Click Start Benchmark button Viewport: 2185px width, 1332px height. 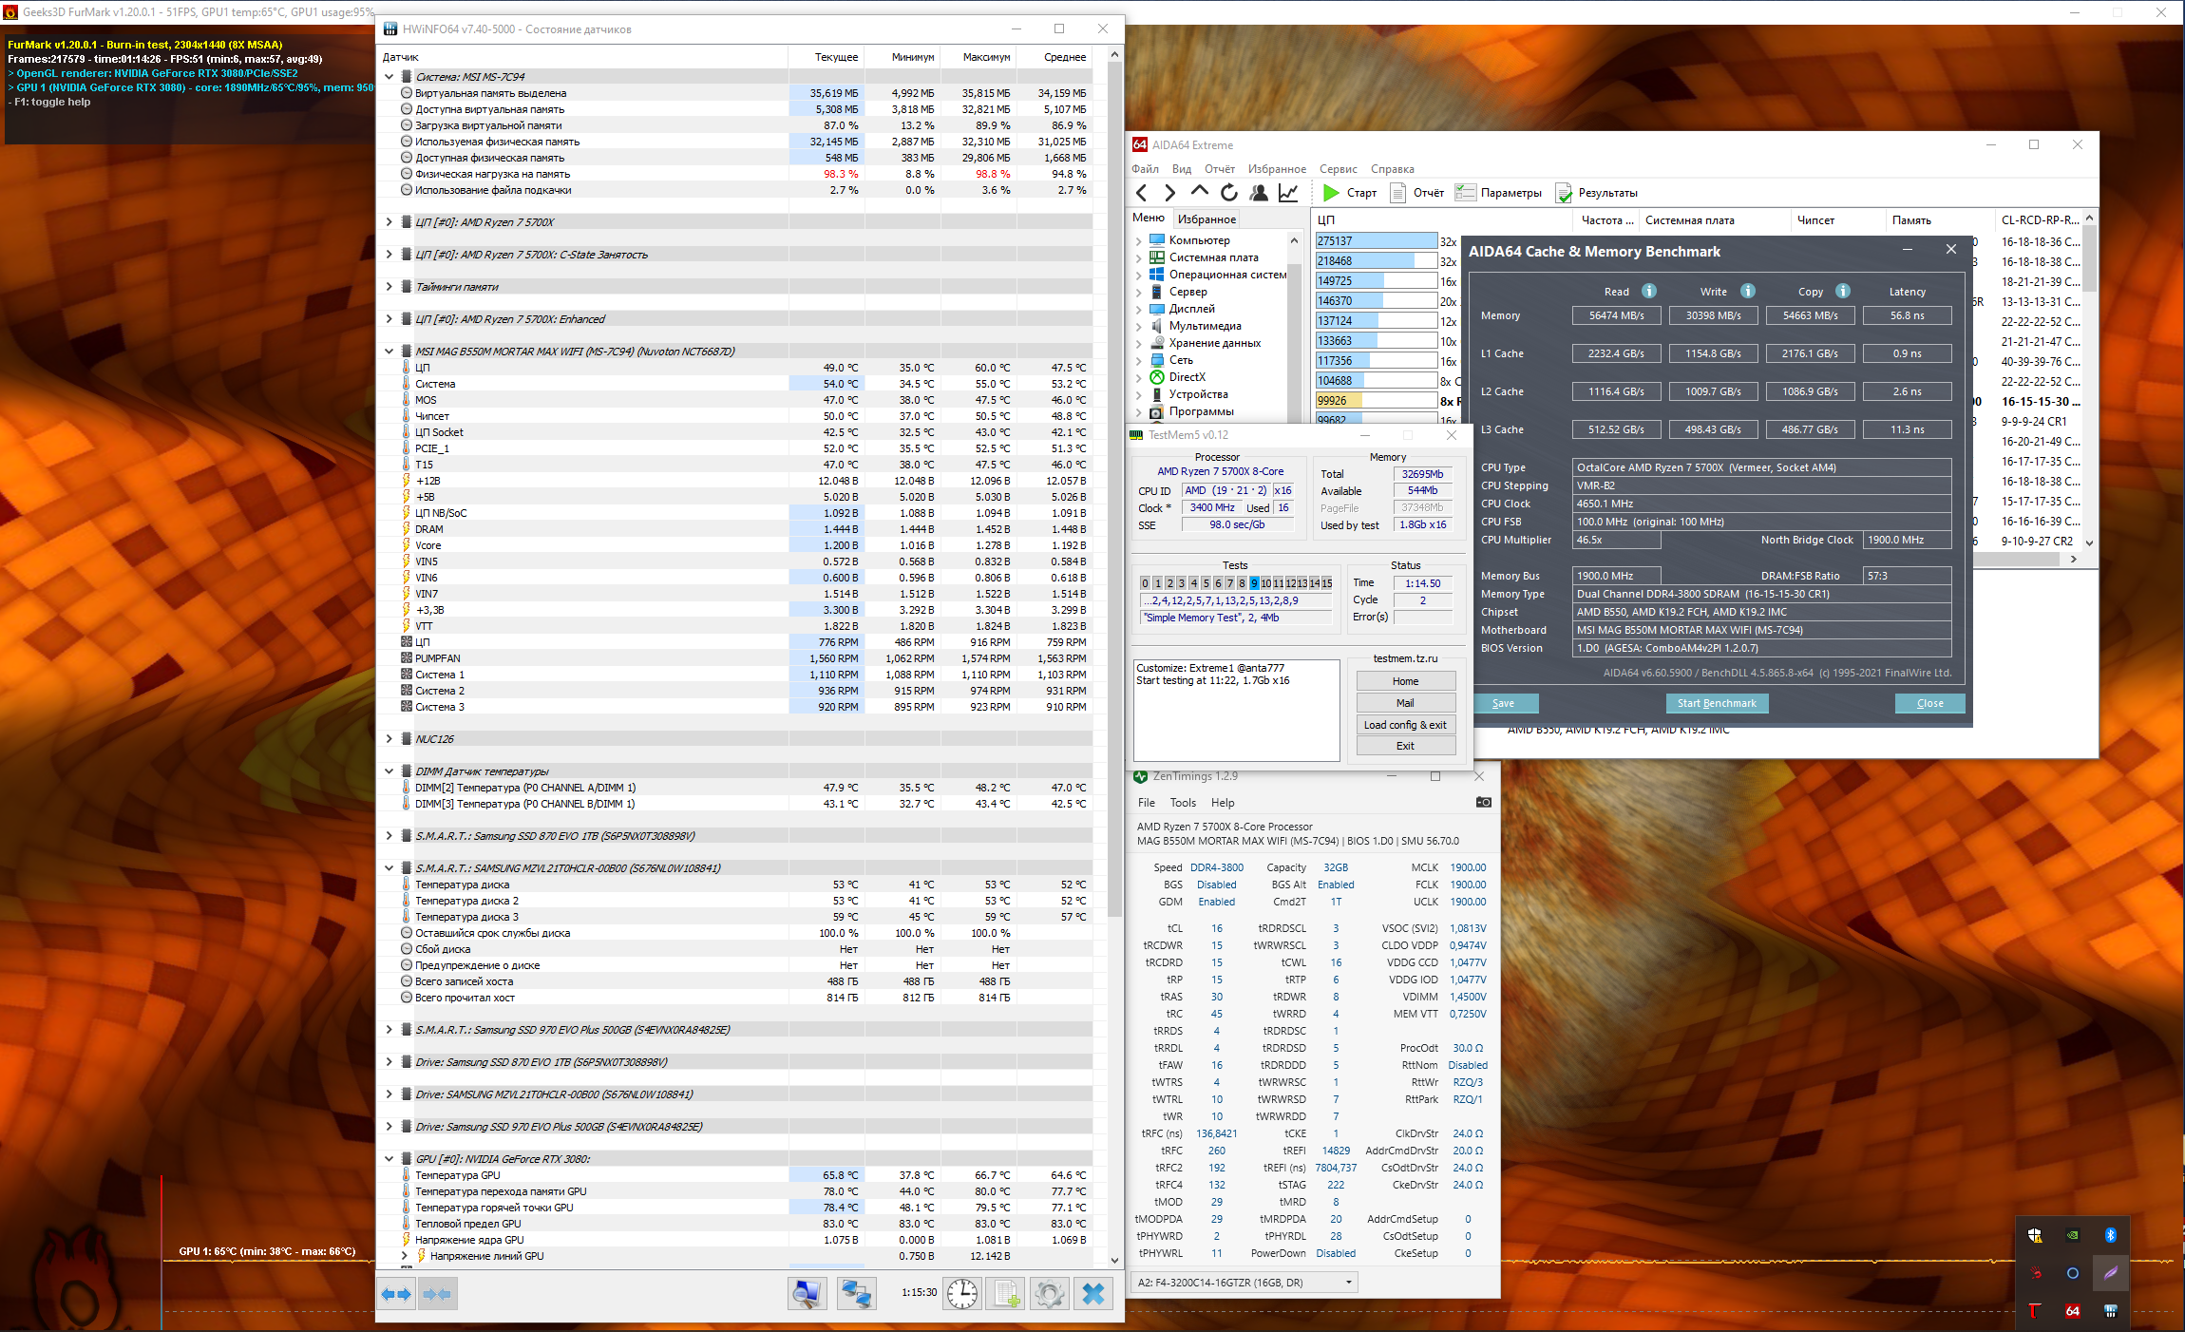[1716, 703]
